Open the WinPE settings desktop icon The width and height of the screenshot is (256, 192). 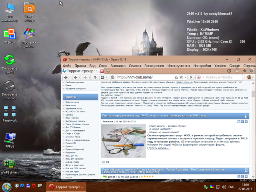tap(29, 12)
